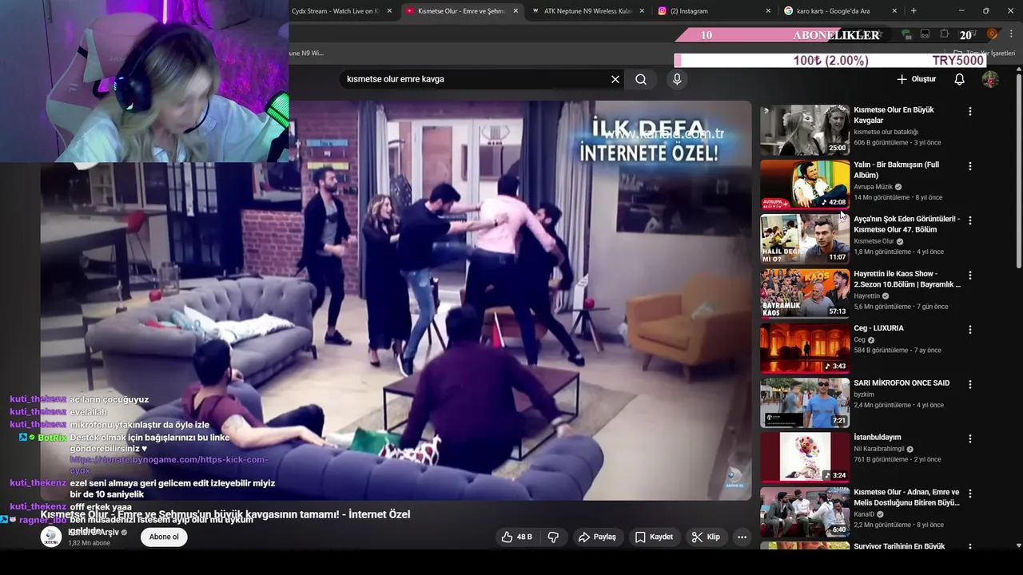Open thumbnail of İstanbuldayım video

click(x=805, y=457)
